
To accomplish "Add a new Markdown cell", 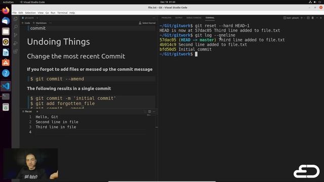I will point(39,23).
